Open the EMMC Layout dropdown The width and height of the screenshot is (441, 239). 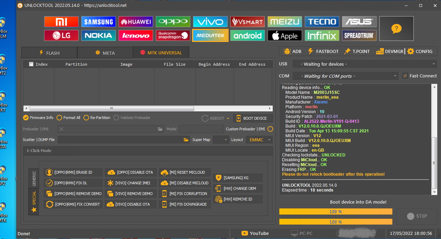(x=259, y=140)
